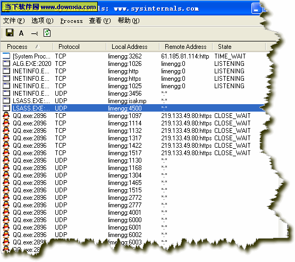Sort by the Protocol column header
Viewport: 295px width, 262px height.
(x=80, y=47)
